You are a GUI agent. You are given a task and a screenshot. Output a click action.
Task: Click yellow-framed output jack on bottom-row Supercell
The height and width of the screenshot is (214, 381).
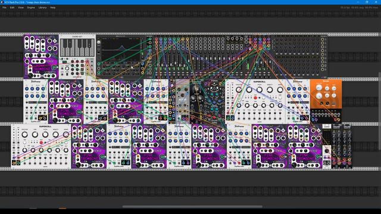click(x=14, y=163)
